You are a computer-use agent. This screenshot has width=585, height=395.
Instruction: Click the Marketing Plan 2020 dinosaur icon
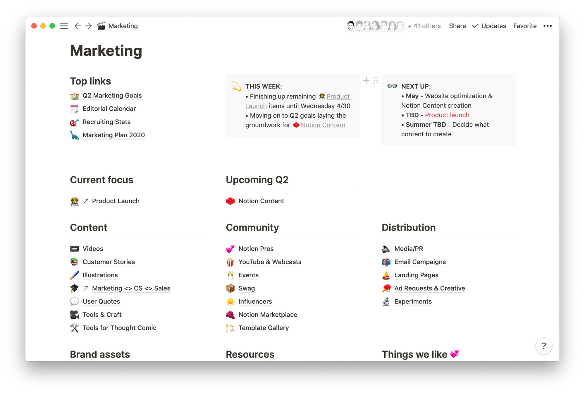[74, 135]
